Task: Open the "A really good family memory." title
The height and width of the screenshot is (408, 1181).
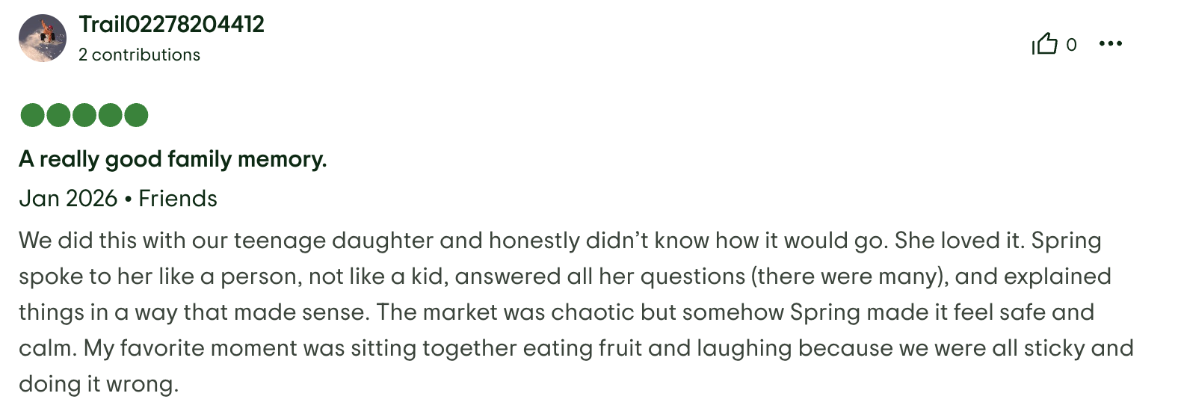Action: tap(173, 159)
